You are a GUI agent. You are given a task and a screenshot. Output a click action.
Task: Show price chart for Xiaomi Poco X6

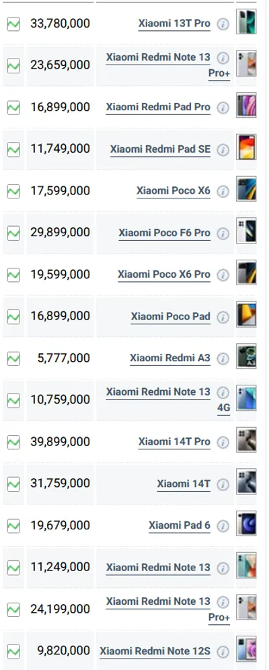[13, 192]
